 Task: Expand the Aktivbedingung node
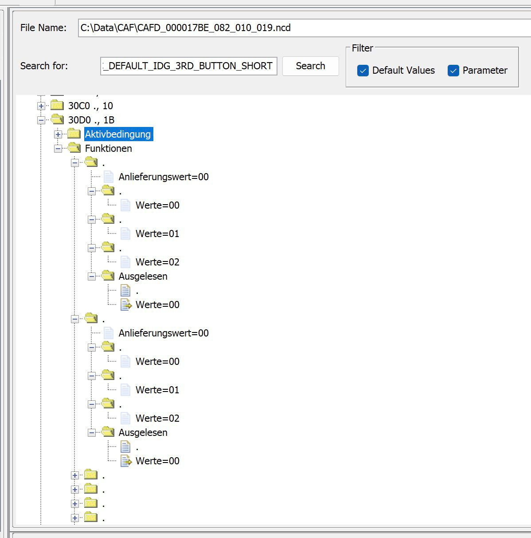[x=58, y=134]
